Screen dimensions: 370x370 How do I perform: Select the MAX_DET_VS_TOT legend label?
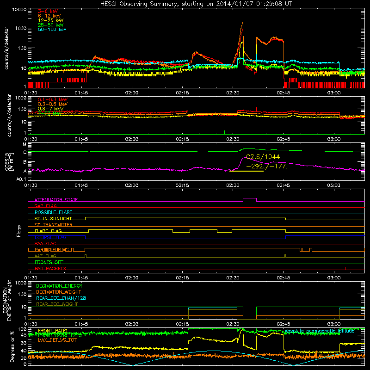coord(57,340)
